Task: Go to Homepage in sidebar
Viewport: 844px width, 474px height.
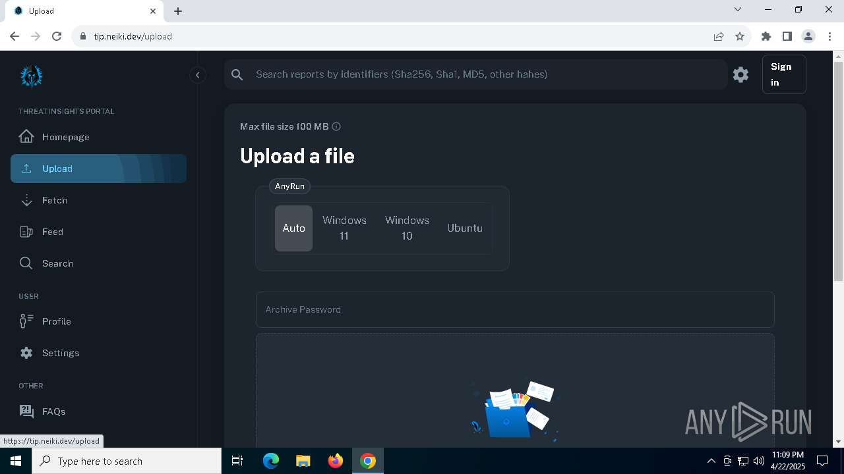Action: click(98, 137)
